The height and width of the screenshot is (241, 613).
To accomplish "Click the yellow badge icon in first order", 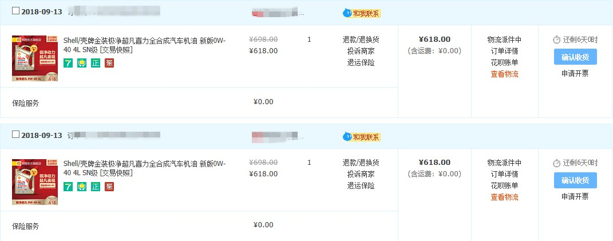I will click(x=82, y=63).
